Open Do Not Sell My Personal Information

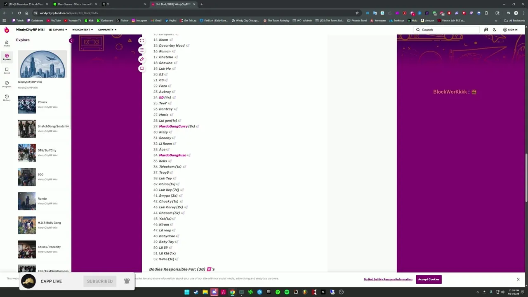click(388, 279)
